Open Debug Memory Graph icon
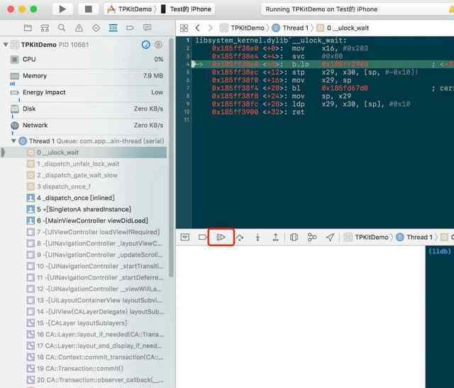The height and width of the screenshot is (388, 454). pos(312,237)
